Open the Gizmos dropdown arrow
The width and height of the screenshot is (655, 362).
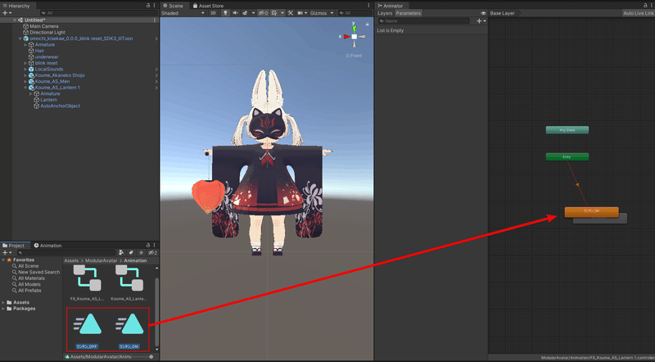point(332,13)
